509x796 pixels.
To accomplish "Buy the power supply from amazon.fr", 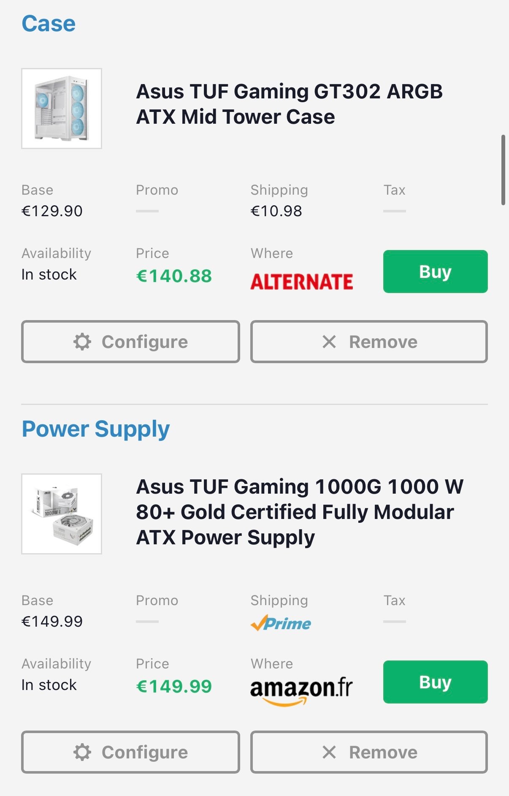I will tap(435, 682).
